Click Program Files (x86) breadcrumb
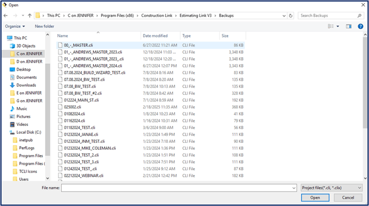 117,16
